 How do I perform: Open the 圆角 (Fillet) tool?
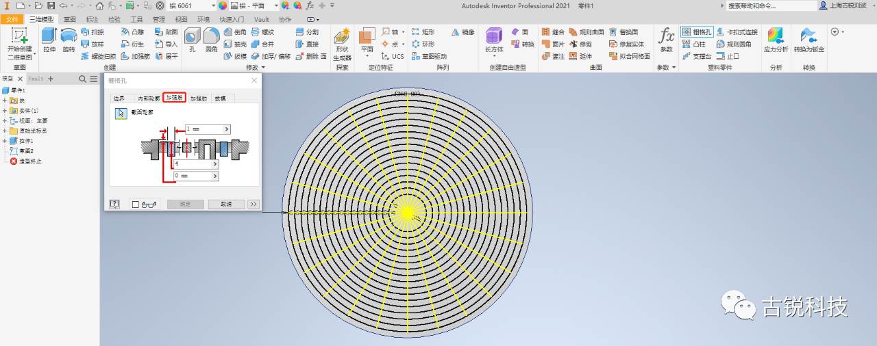click(211, 40)
